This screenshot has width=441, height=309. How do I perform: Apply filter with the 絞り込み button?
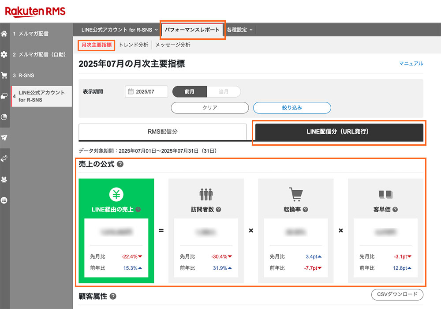292,108
